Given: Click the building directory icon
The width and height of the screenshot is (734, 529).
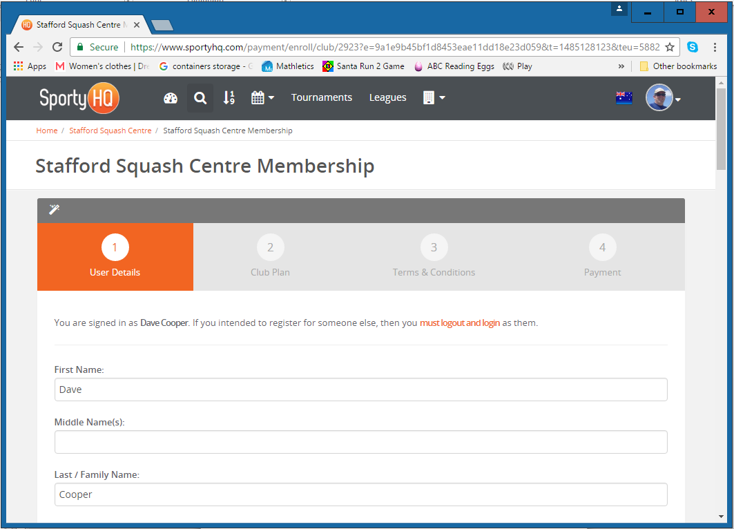Looking at the screenshot, I should coord(429,97).
